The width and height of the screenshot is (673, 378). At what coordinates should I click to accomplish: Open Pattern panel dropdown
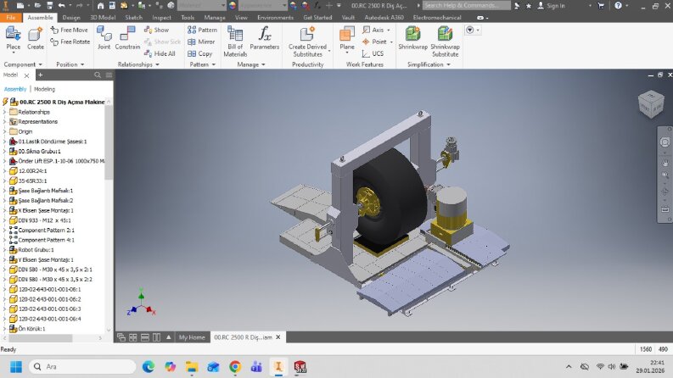coord(202,64)
